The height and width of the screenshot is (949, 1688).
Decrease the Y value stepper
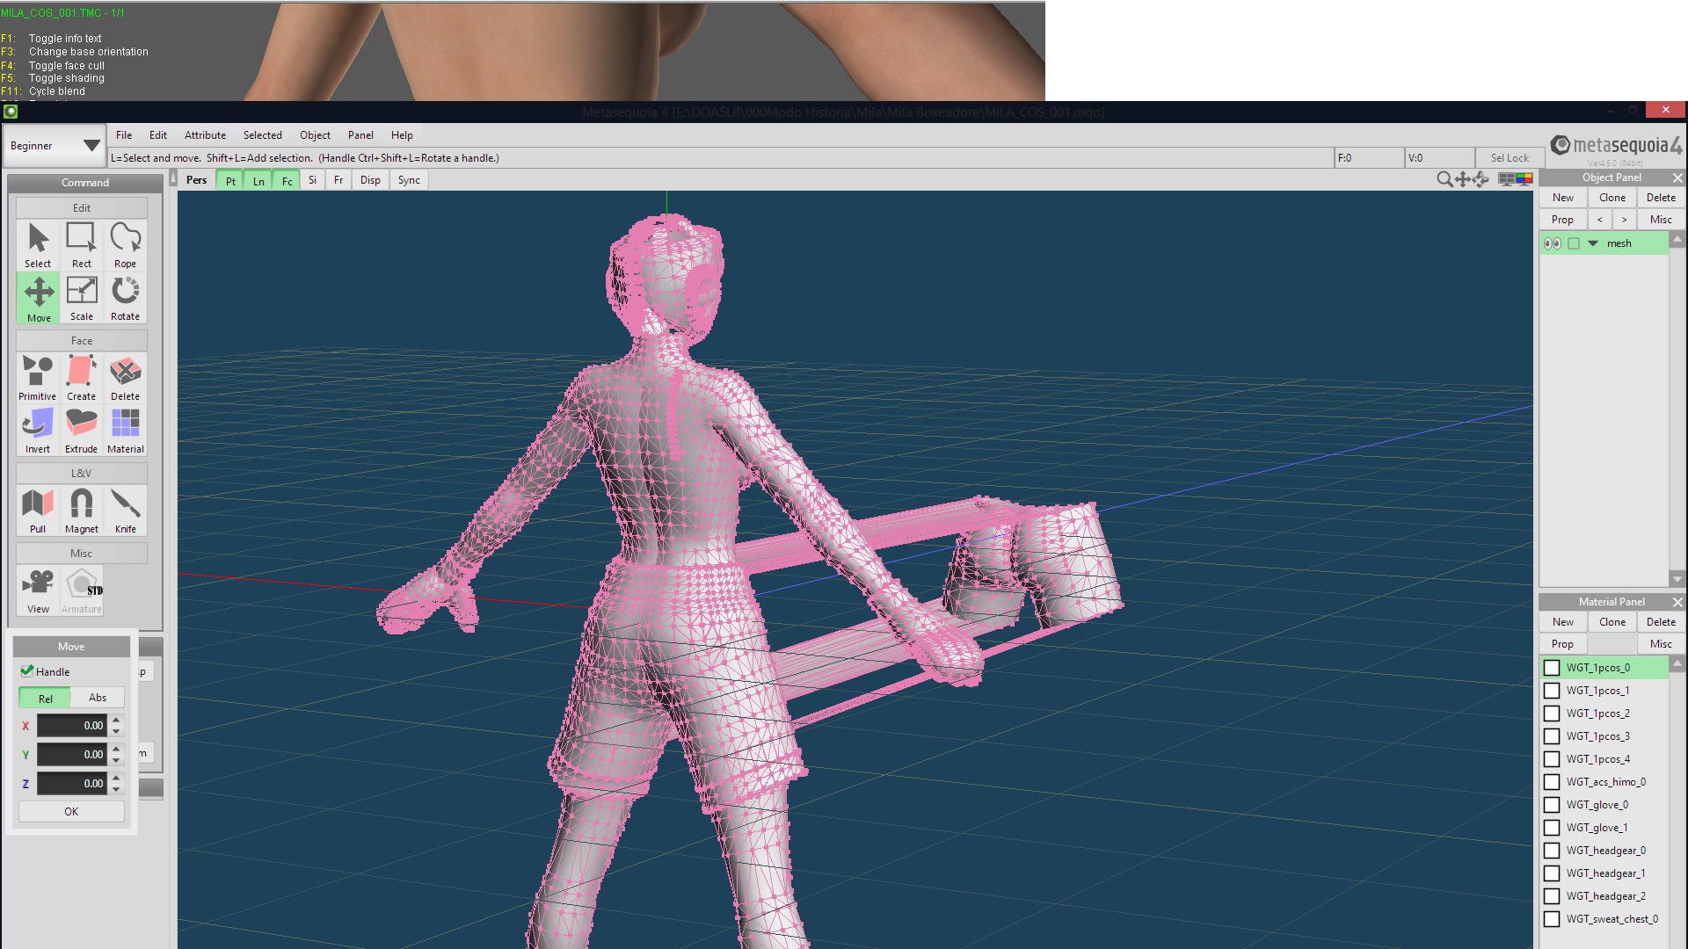(116, 760)
